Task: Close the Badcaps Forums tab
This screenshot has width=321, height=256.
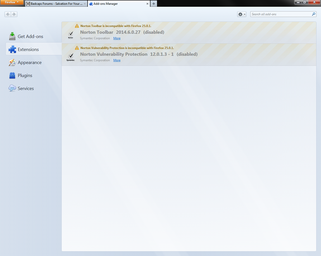Action: pos(85,4)
